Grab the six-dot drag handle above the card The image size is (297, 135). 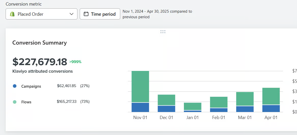pyautogui.click(x=163, y=32)
